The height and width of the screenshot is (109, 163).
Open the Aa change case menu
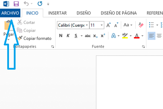pyautogui.click(x=128, y=25)
